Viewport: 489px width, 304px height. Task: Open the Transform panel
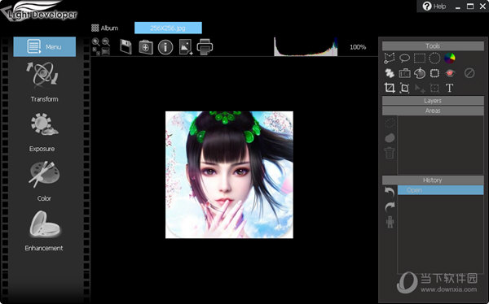(x=44, y=82)
